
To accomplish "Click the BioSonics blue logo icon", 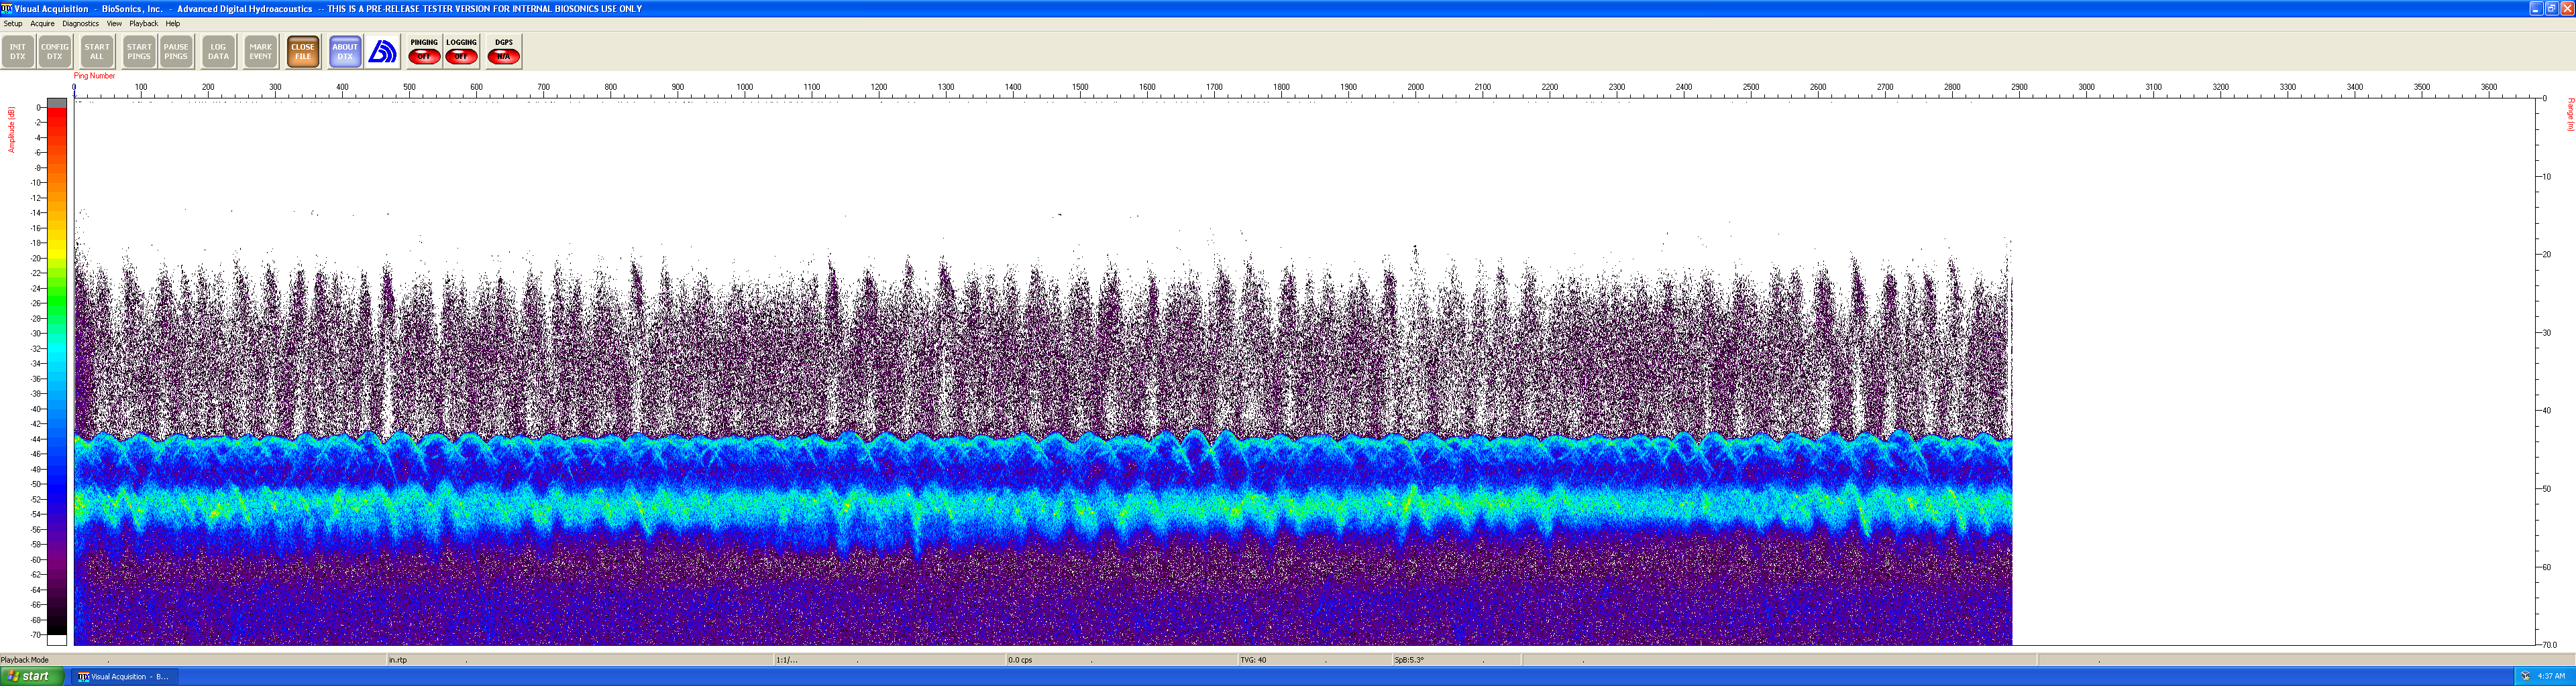I will click(x=382, y=52).
